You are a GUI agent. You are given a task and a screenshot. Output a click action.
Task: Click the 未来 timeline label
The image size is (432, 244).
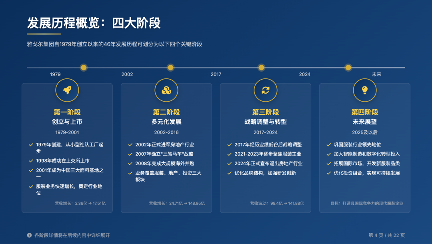[377, 74]
